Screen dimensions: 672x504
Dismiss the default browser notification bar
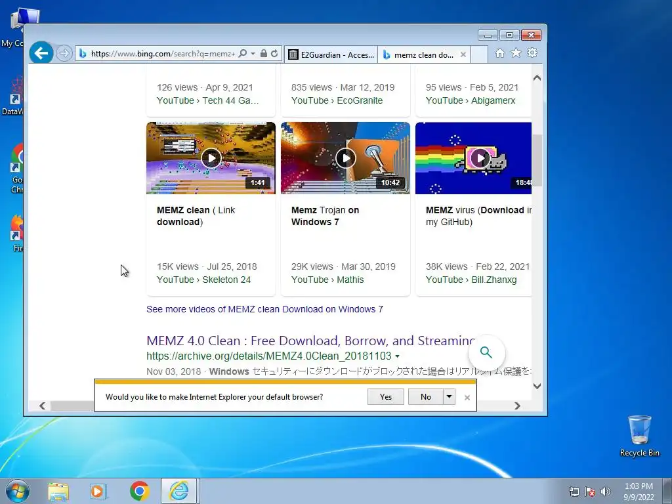pos(467,398)
